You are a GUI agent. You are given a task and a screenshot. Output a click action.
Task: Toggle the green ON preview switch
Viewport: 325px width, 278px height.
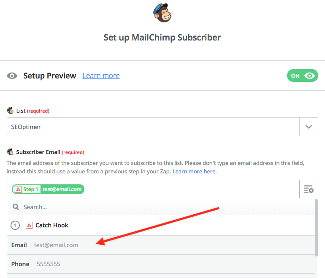(x=302, y=76)
